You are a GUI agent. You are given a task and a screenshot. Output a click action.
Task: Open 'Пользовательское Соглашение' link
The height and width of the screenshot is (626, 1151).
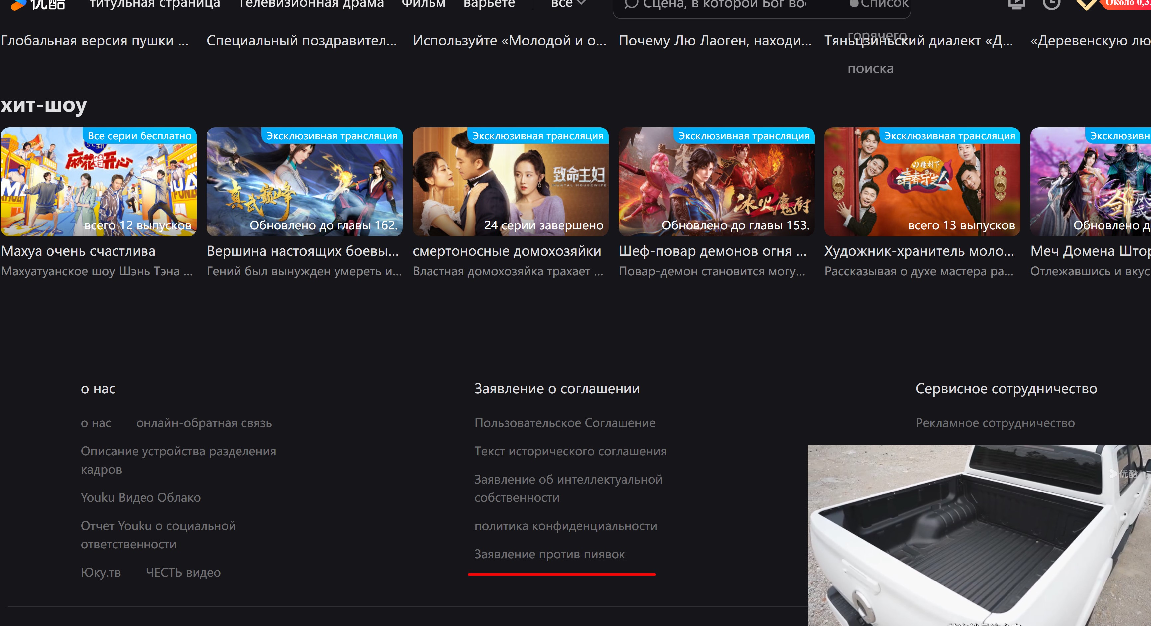[x=565, y=423]
